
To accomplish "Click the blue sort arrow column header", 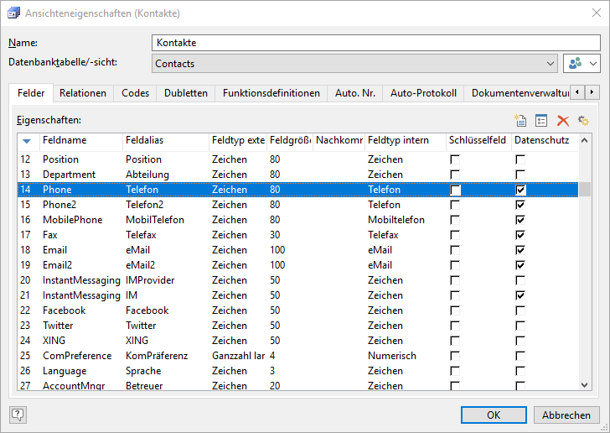I will (x=27, y=140).
